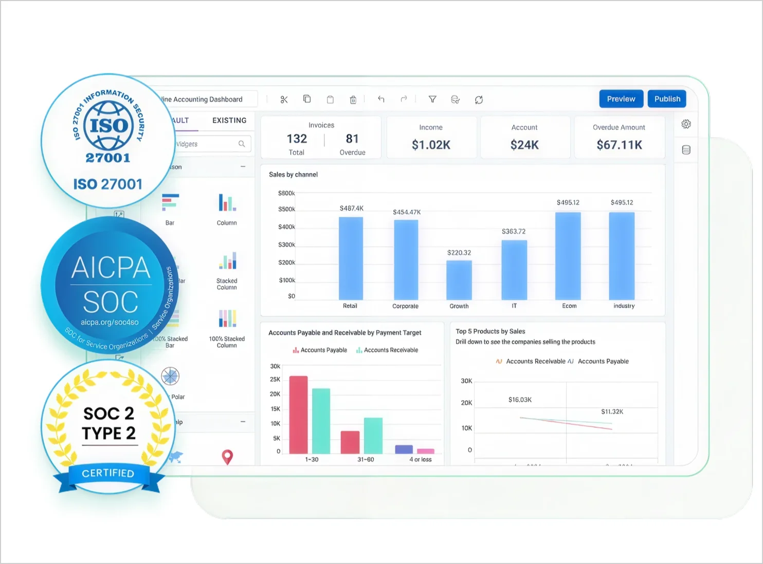Toggle the Accounts Receivable legend entry
Image resolution: width=763 pixels, height=564 pixels.
coord(387,350)
